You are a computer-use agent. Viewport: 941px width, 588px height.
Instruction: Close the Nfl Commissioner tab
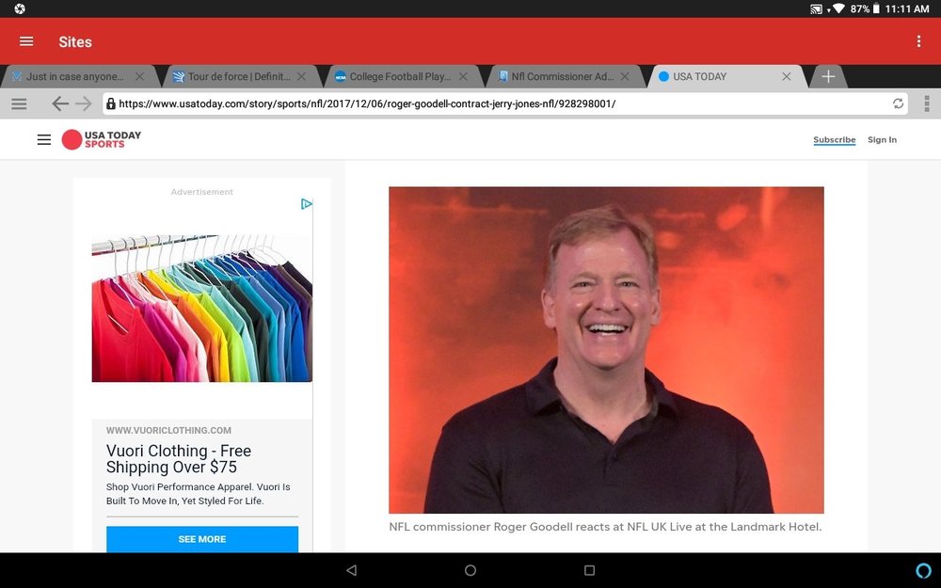[x=625, y=77]
